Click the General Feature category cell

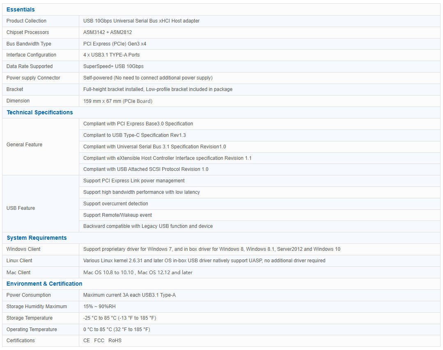pos(24,145)
